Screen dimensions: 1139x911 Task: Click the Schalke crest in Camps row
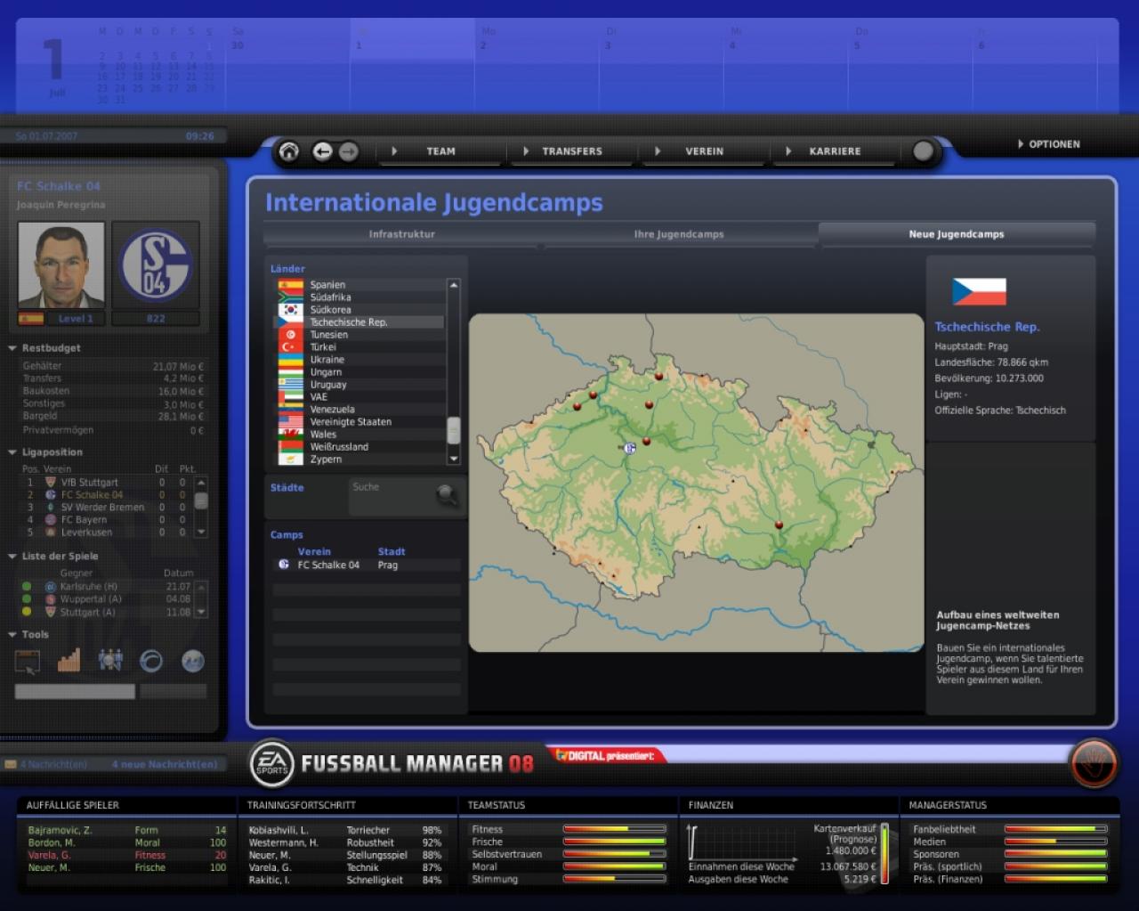coord(284,565)
